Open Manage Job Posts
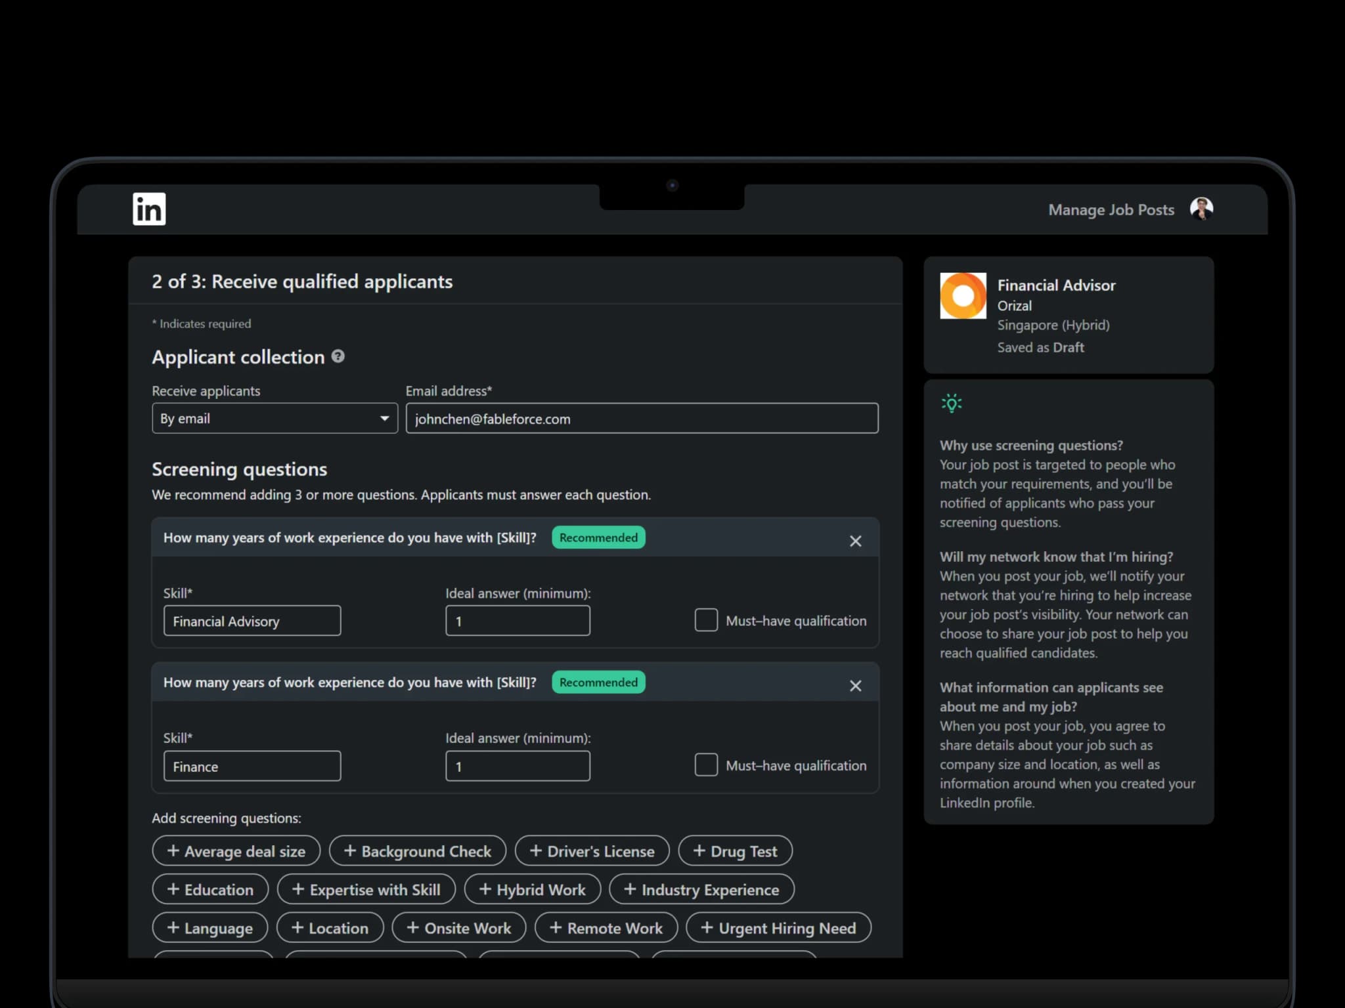The image size is (1345, 1008). tap(1111, 210)
